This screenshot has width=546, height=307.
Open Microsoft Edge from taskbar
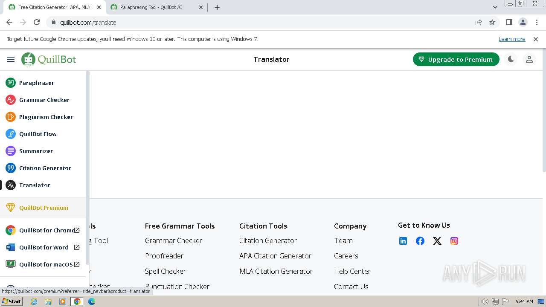(92, 301)
